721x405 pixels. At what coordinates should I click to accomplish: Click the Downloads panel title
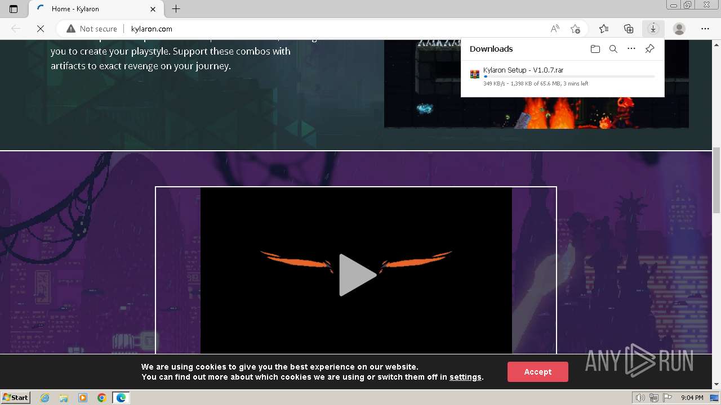click(491, 49)
